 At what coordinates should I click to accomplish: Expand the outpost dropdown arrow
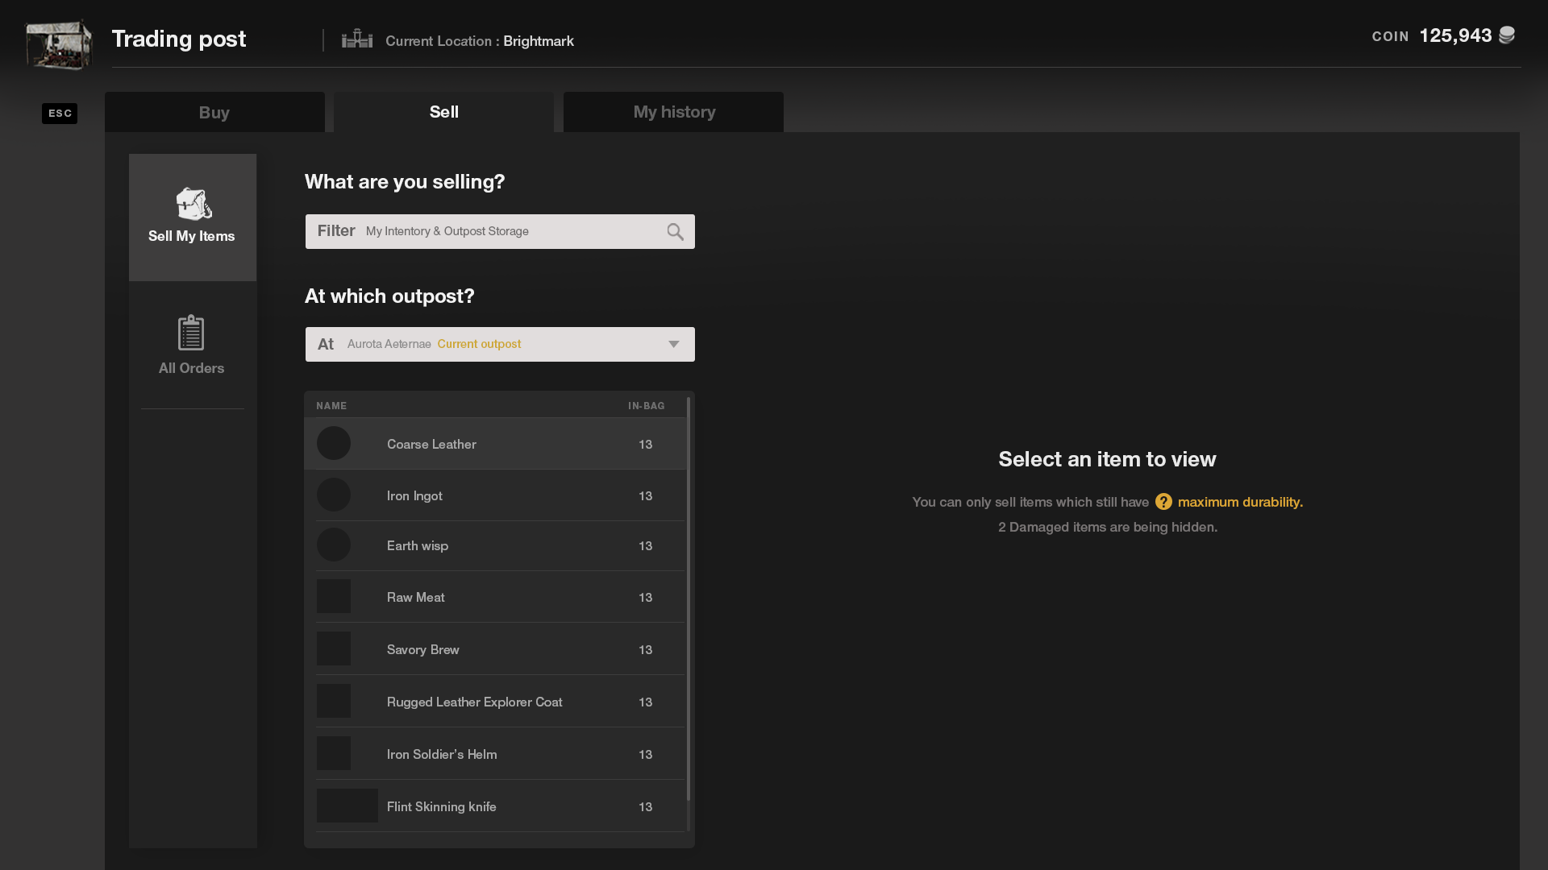[x=673, y=344]
